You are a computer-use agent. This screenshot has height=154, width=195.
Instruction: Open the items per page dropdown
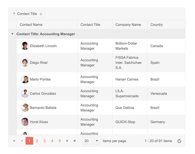pos(91,141)
